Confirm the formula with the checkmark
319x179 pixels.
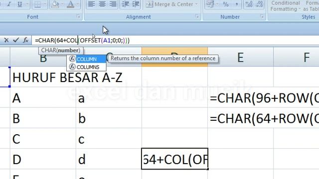(16, 40)
